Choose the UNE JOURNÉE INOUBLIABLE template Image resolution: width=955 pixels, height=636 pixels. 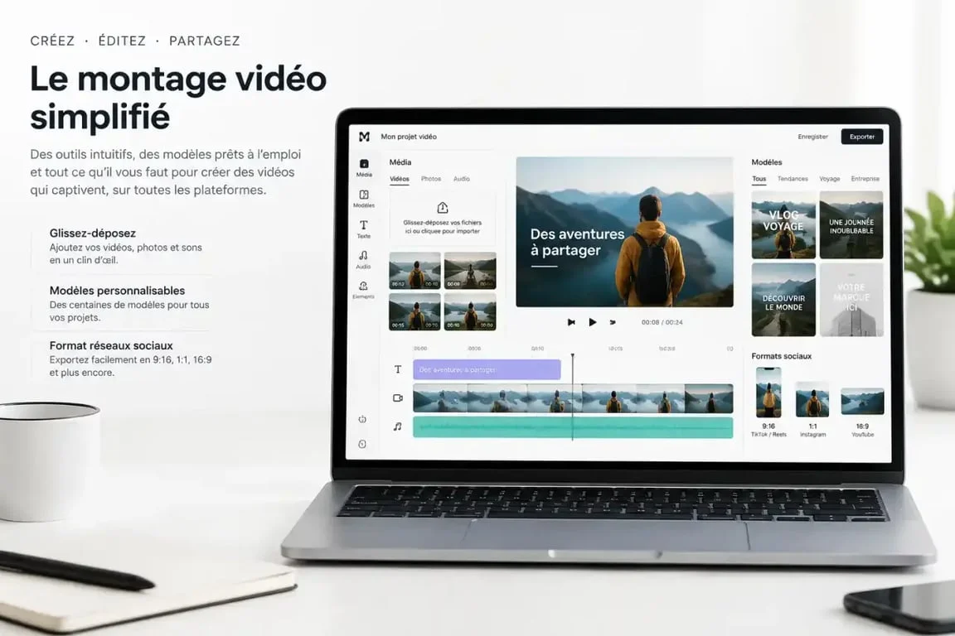coord(851,225)
